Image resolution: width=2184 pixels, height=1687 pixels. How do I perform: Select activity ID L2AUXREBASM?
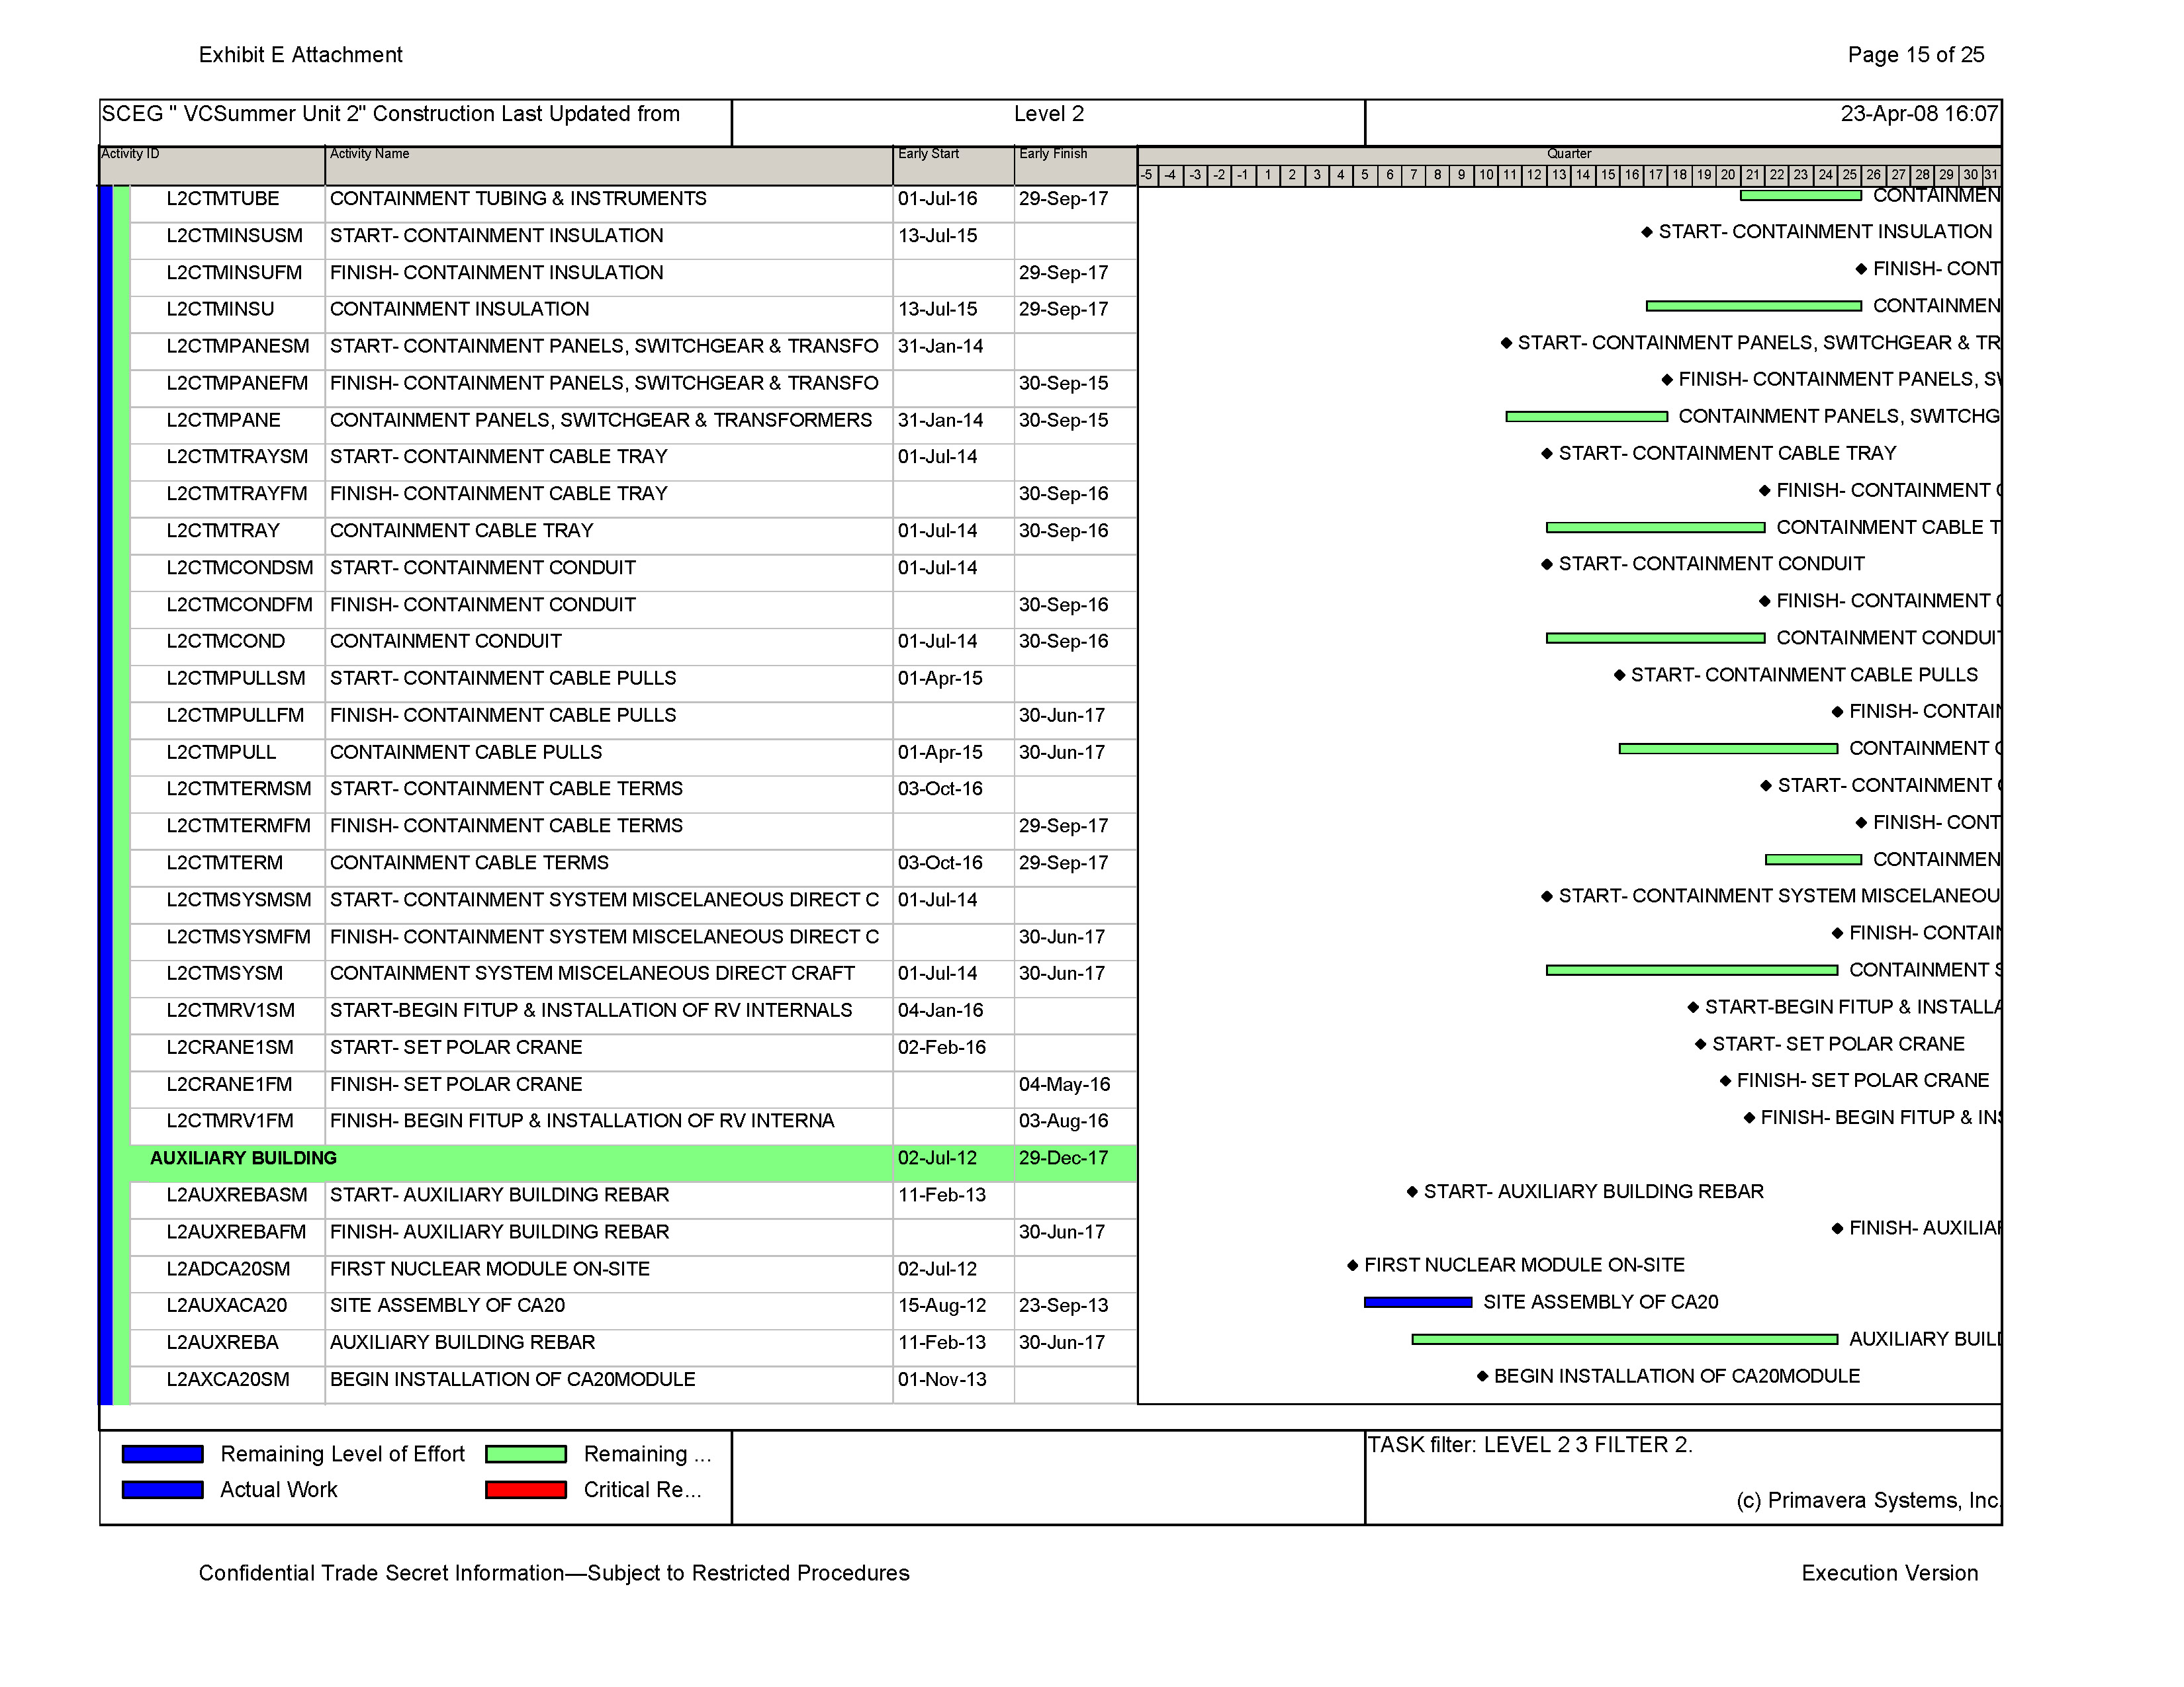point(237,1196)
